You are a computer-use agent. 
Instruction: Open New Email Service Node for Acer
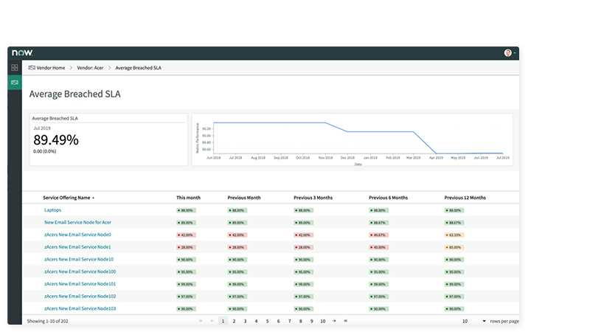78,222
